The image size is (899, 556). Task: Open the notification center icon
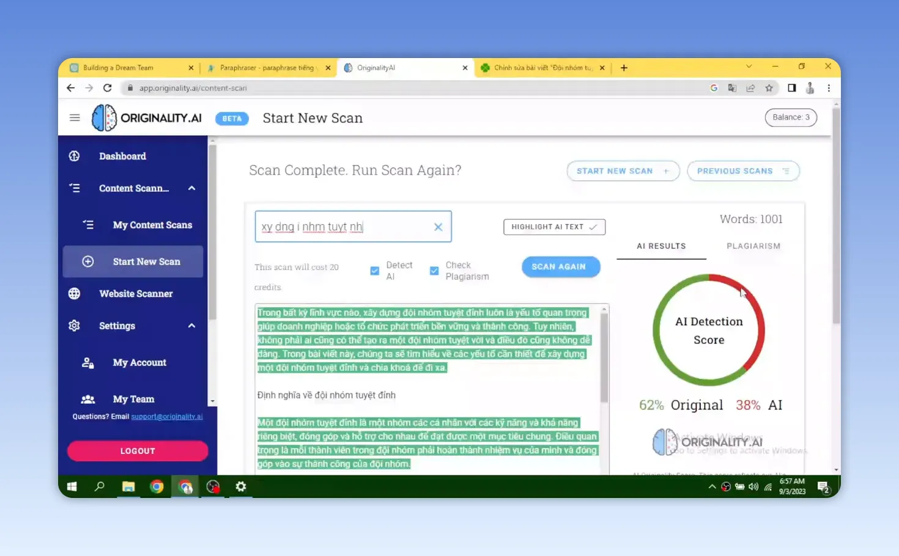[823, 487]
